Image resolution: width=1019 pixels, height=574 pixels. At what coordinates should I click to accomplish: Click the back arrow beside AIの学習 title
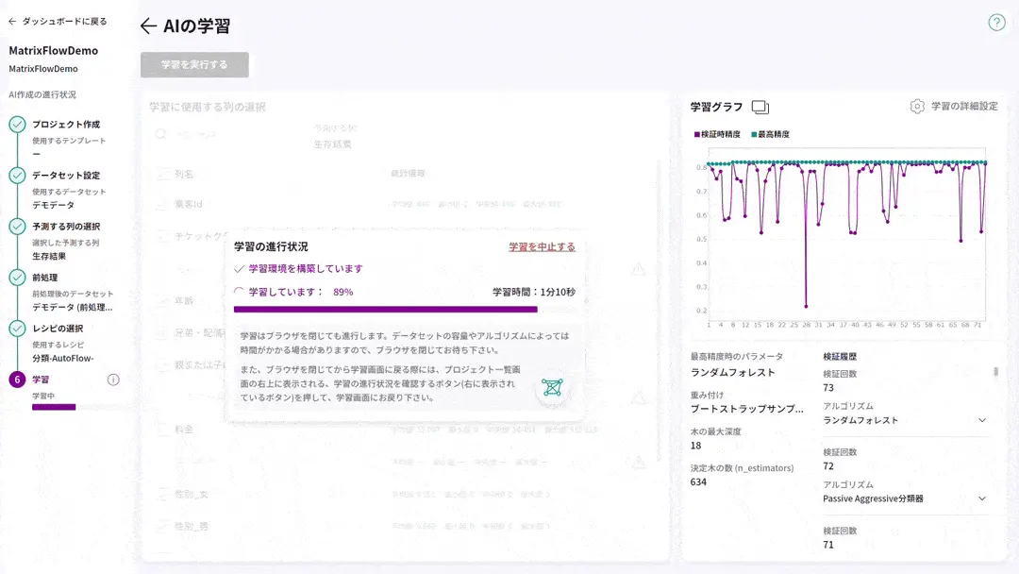click(148, 26)
